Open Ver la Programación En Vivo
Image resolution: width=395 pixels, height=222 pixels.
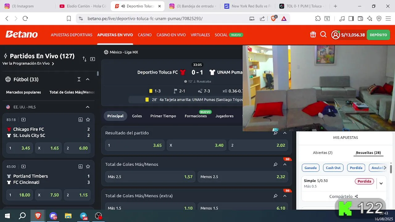coord(28,64)
